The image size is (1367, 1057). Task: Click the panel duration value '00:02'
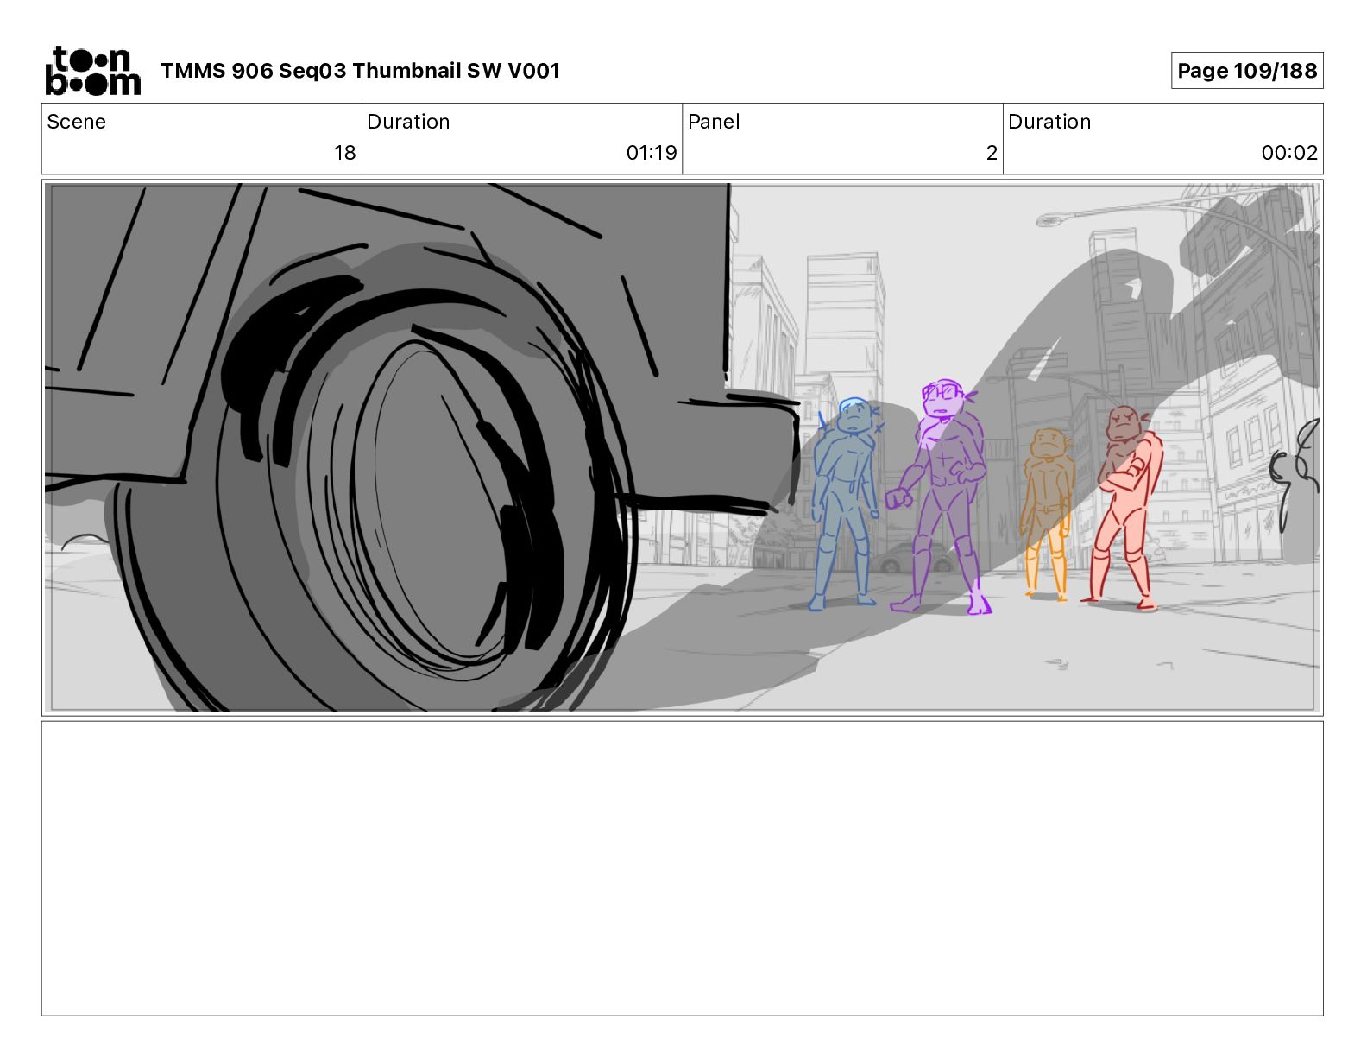tap(1289, 153)
